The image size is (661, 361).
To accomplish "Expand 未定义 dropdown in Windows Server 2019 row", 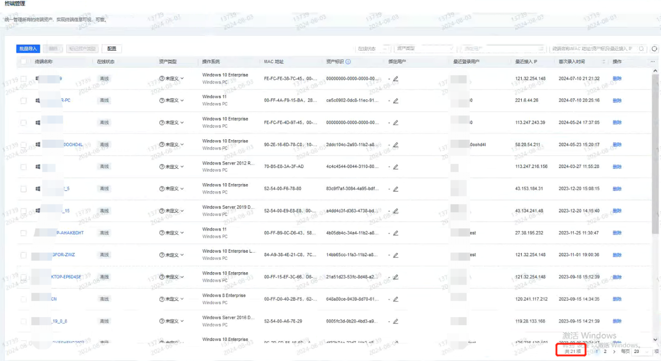I will click(x=172, y=211).
